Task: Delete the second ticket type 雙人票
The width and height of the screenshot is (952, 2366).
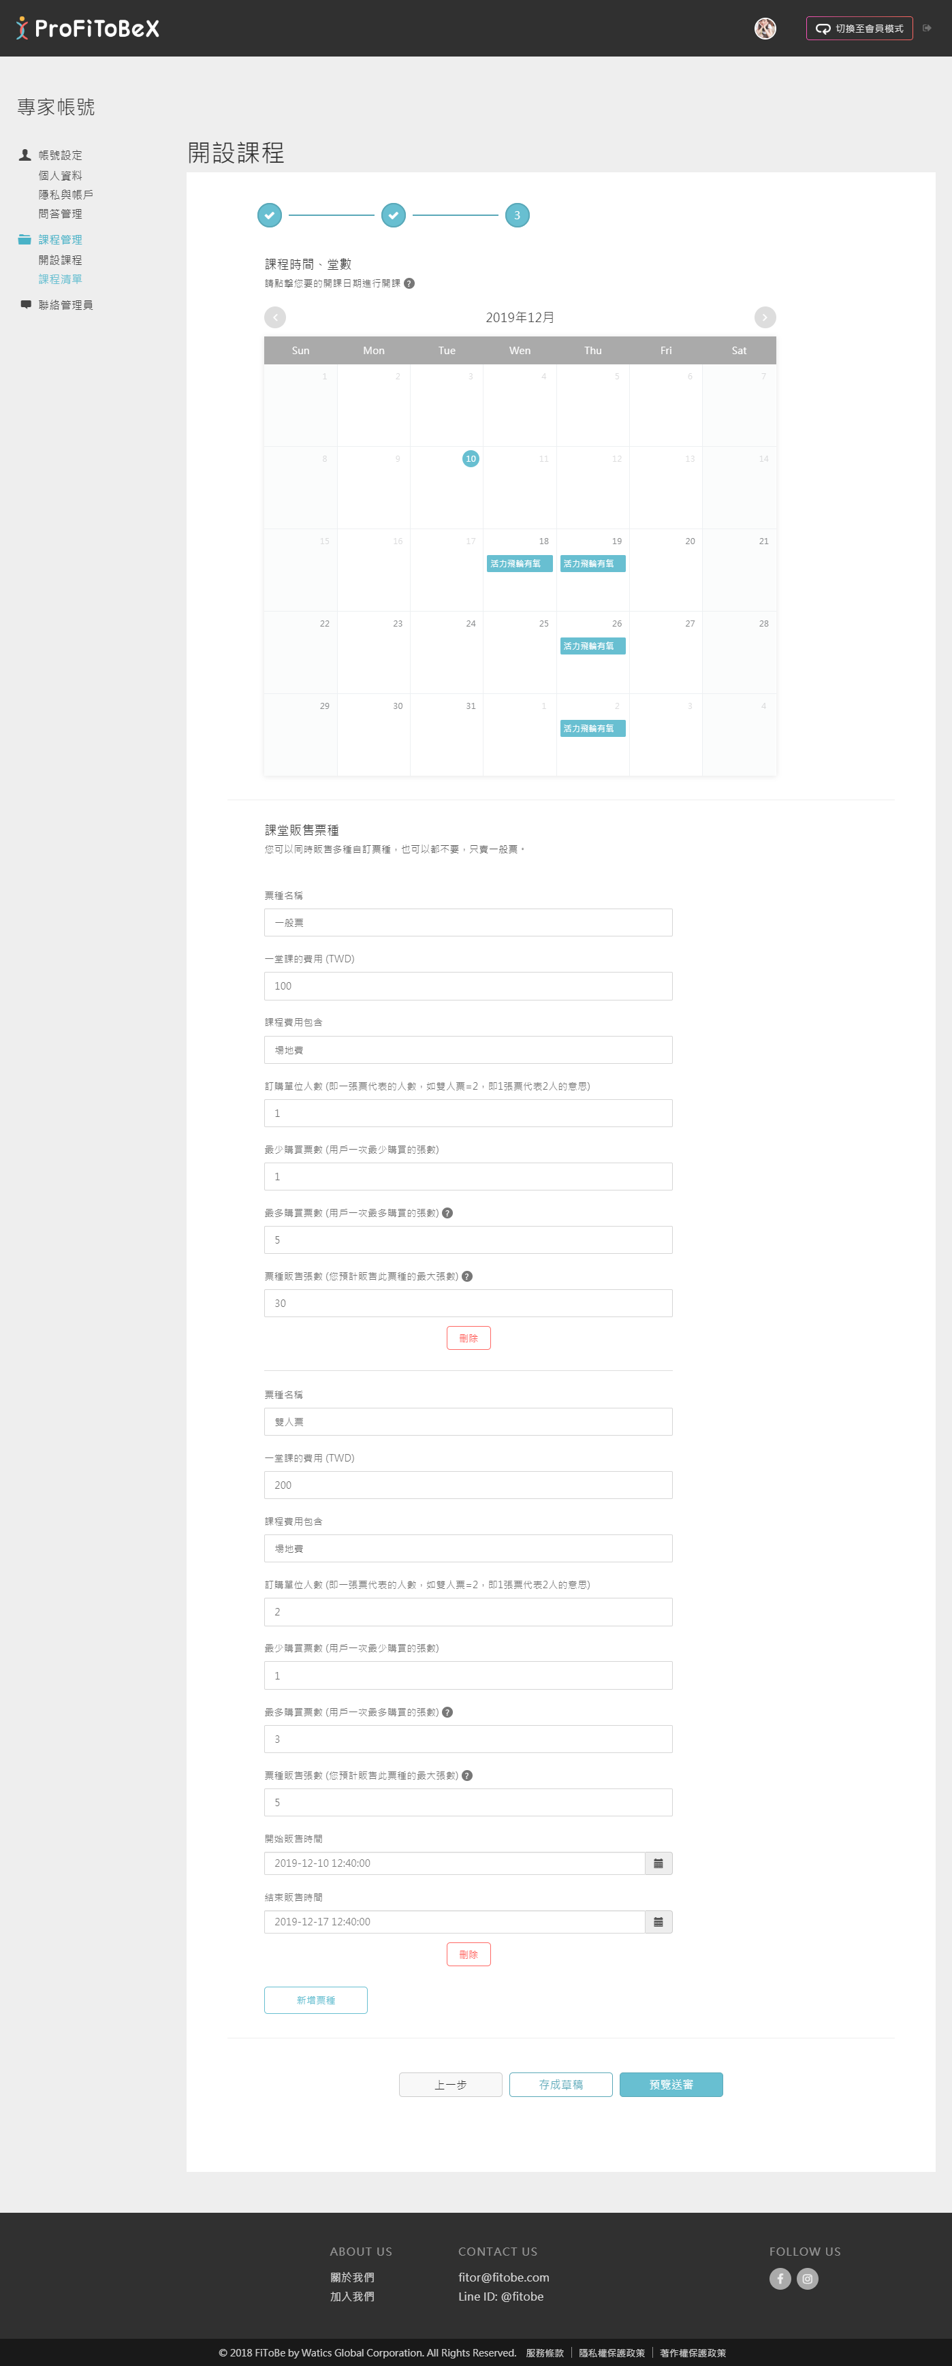Action: click(x=469, y=1955)
